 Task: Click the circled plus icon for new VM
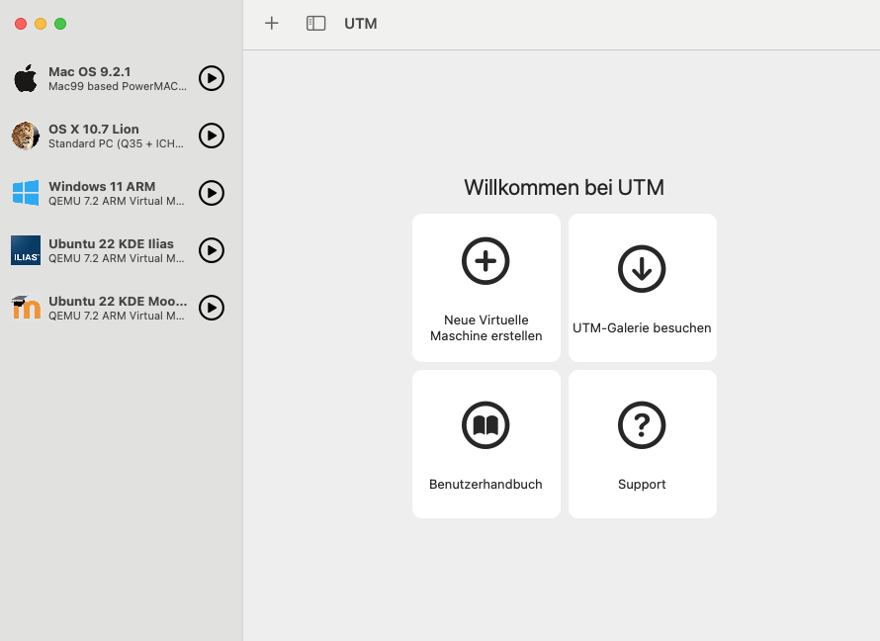tap(485, 261)
